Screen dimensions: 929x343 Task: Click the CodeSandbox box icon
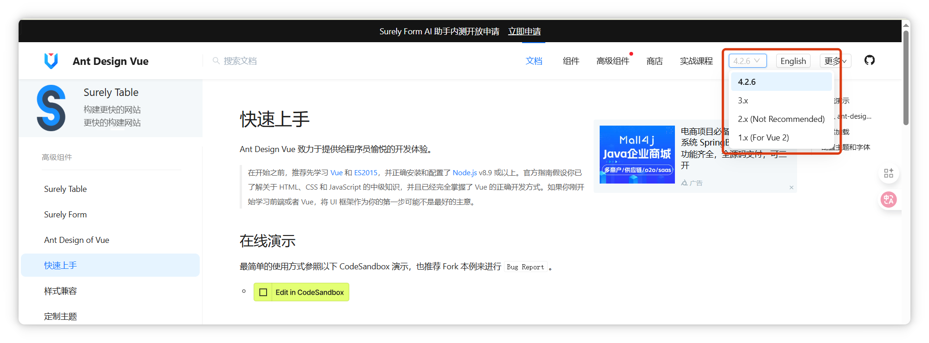coord(263,292)
